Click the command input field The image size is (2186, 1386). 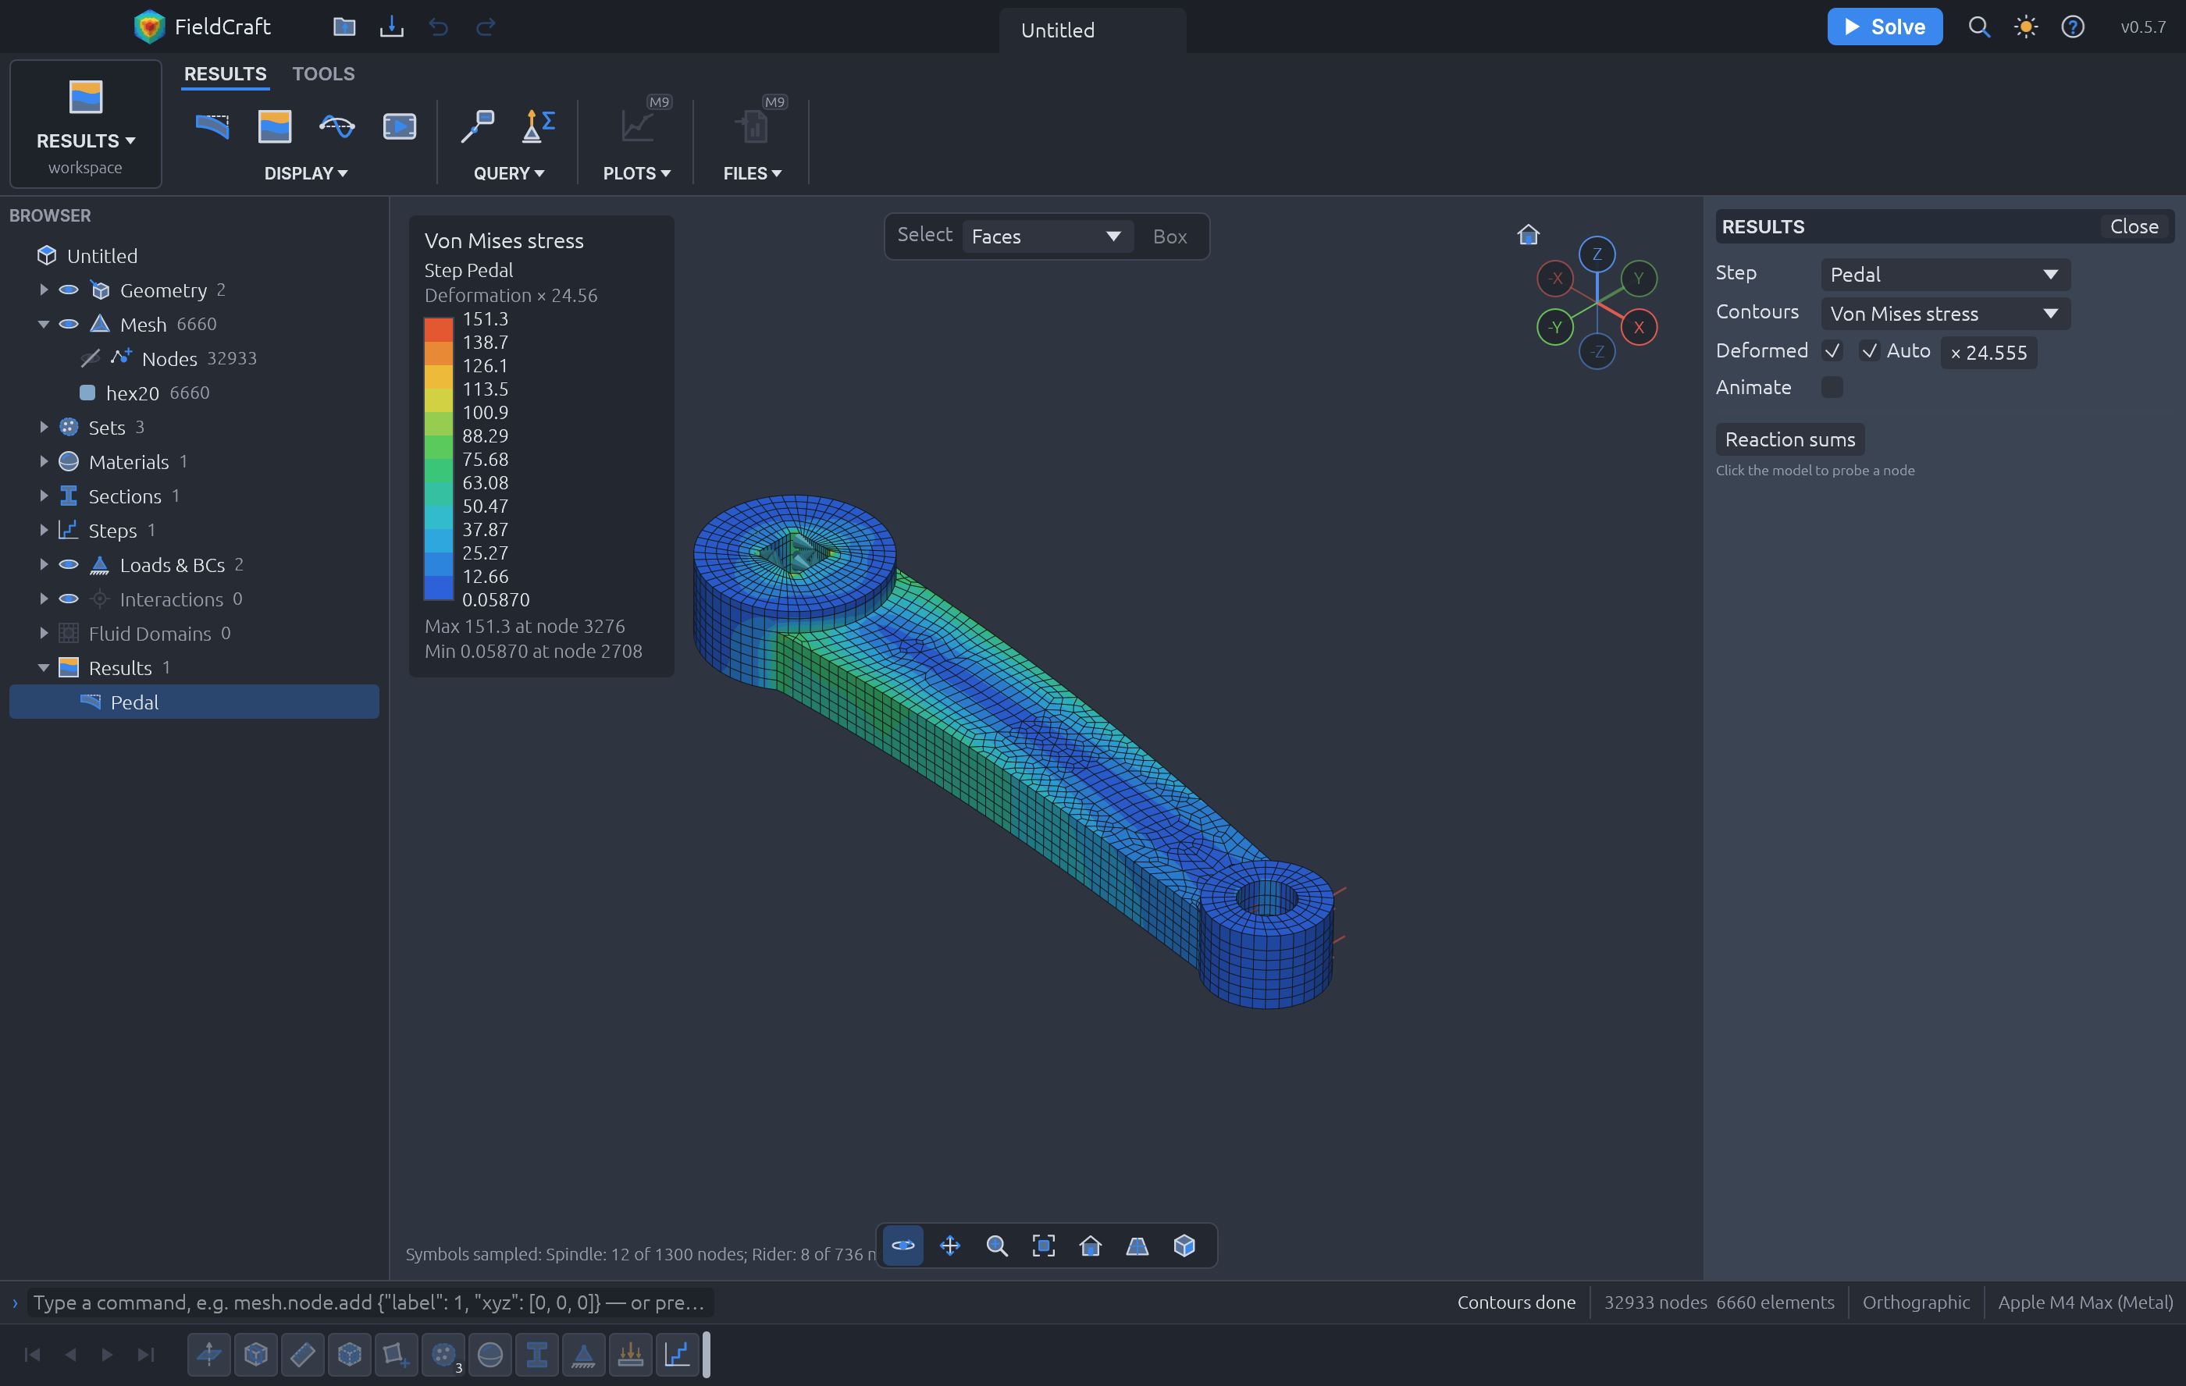[x=369, y=1302]
